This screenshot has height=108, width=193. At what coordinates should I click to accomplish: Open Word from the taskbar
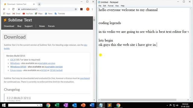coord(92,105)
